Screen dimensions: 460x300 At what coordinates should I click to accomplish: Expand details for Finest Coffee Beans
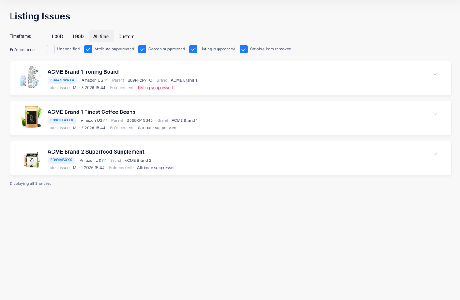[435, 114]
